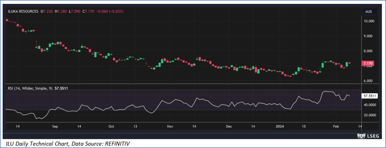Click the Dec date label on time axis
This screenshot has height=148, width=386.
[x=229, y=126]
